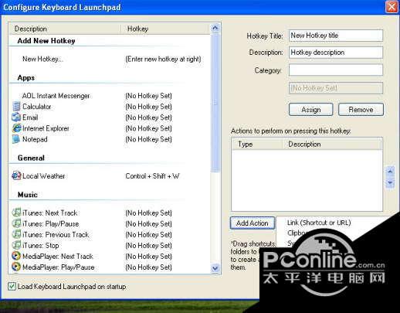Focus the Hotkey Title input field
This screenshot has width=400, height=313.
tap(336, 36)
